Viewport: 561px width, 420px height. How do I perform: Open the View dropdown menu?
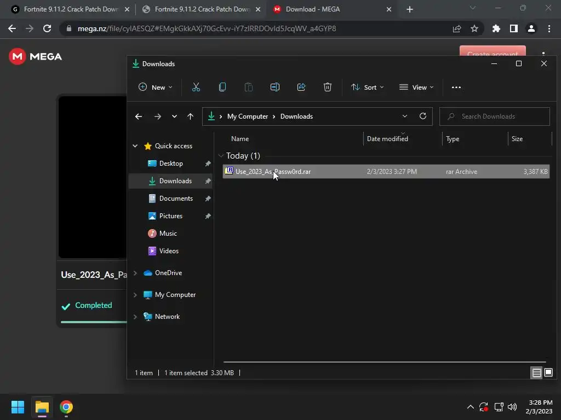click(x=416, y=87)
